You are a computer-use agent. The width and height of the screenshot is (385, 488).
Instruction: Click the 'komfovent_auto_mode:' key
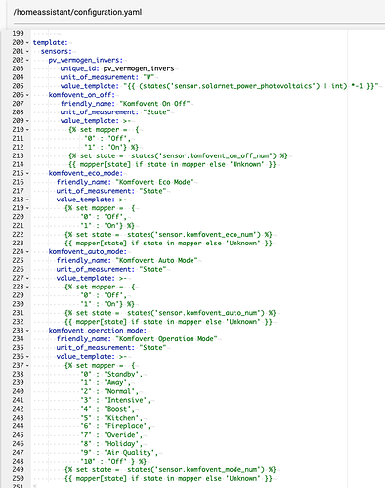pos(88,251)
